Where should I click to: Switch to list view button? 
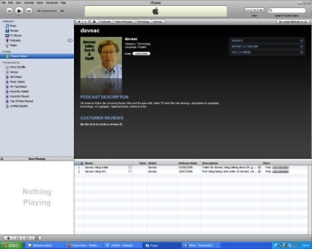248,10
